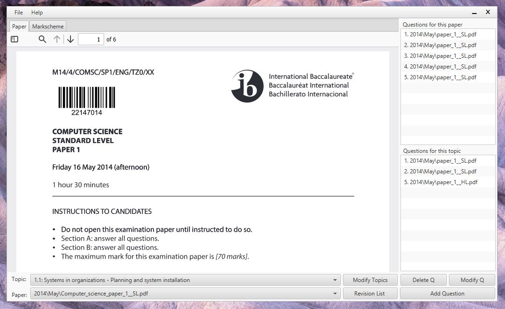The image size is (505, 309).
Task: Select question 2 in 'Questions for this topic'
Action: (x=448, y=172)
